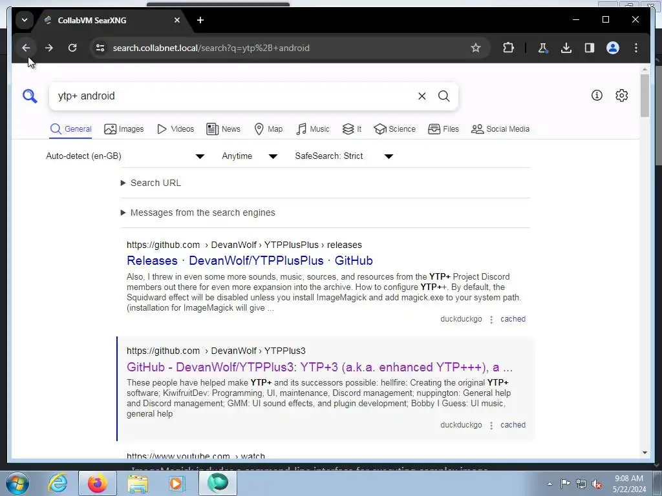Switch to the Videos category
The width and height of the screenshot is (662, 496).
tap(175, 129)
